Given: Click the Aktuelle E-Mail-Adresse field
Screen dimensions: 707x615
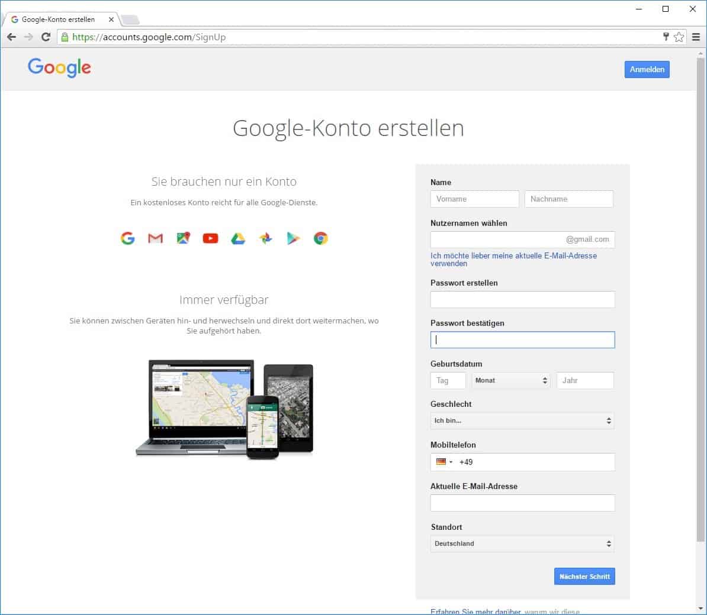Looking at the screenshot, I should pyautogui.click(x=523, y=503).
